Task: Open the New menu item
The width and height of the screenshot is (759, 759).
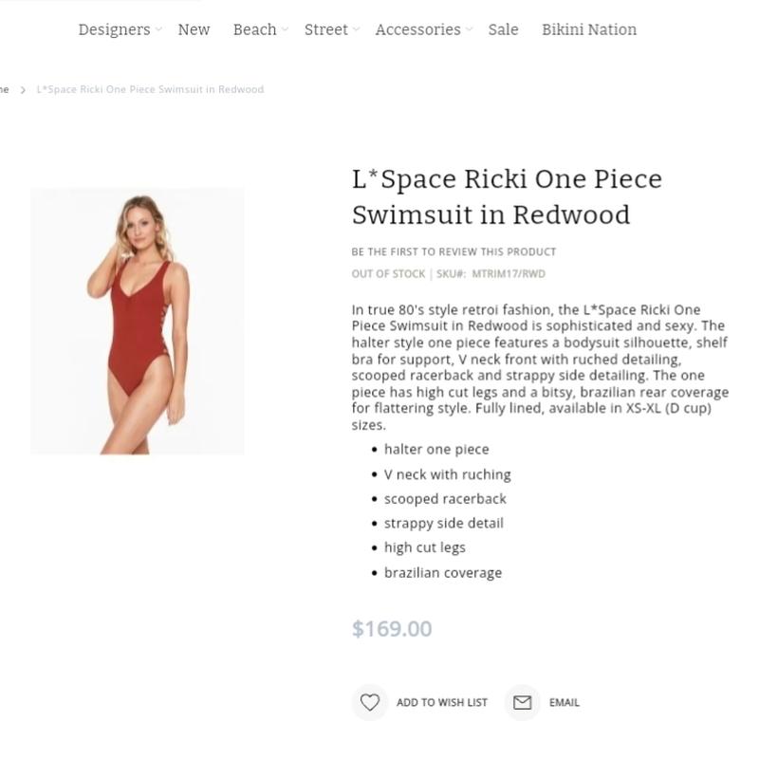Action: pyautogui.click(x=194, y=29)
